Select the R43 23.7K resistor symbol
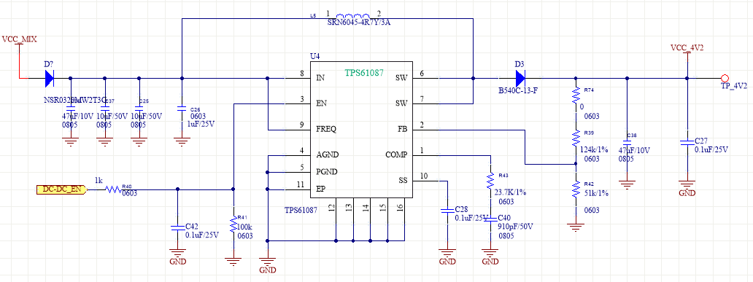753x282 pixels. pyautogui.click(x=490, y=181)
